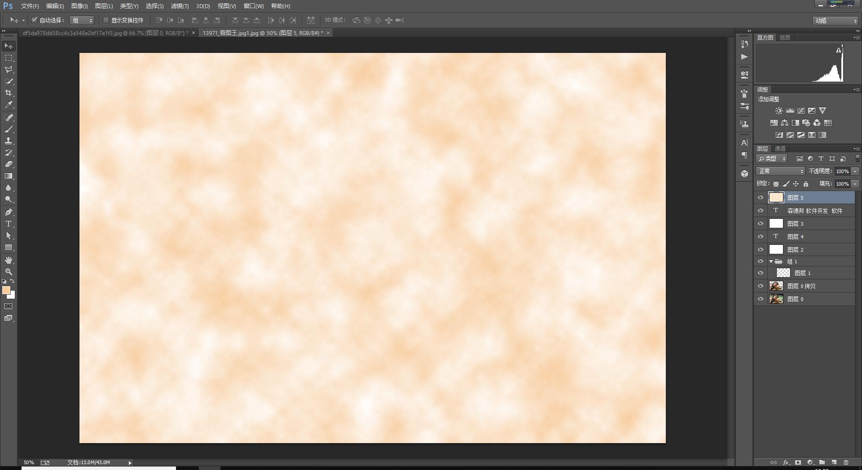Open the layer style fx menu
This screenshot has height=470, width=862.
tap(786, 462)
